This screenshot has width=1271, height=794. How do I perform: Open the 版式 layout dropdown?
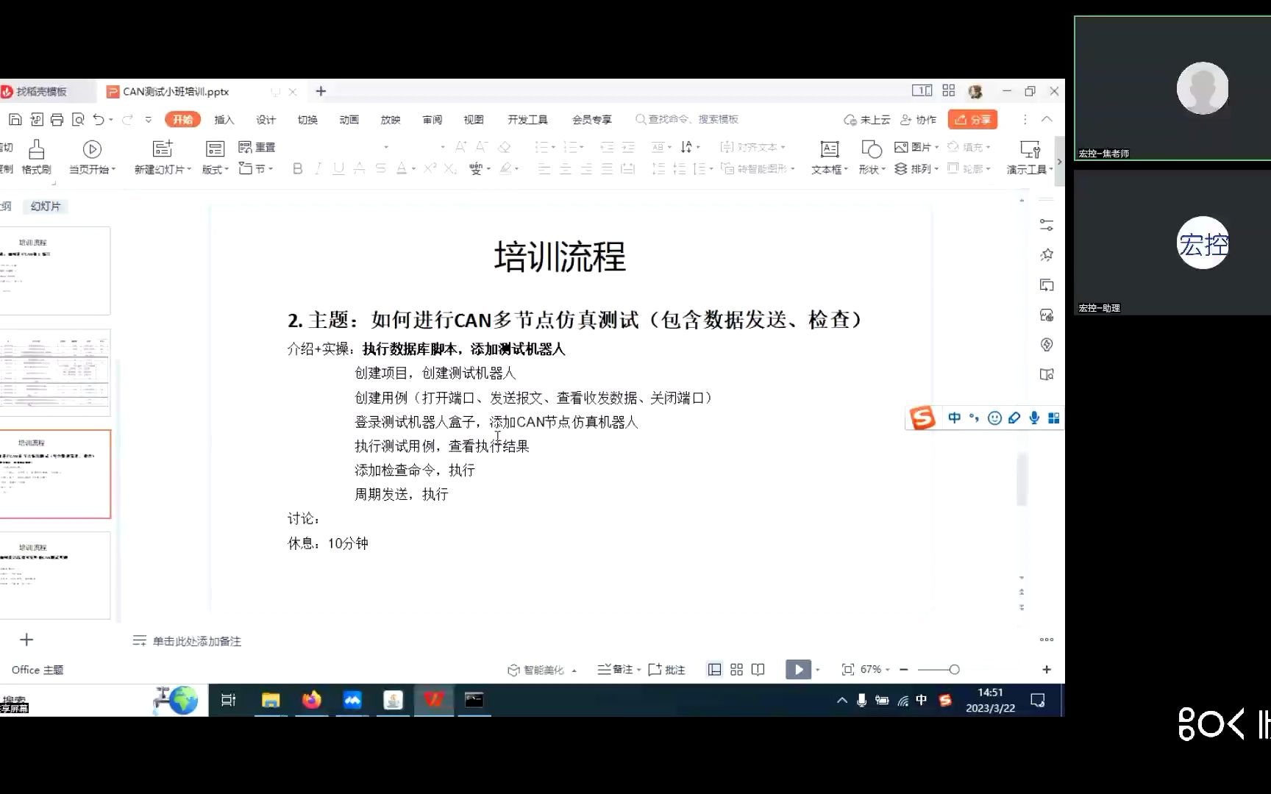tap(213, 157)
